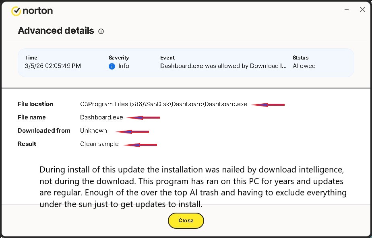Screen dimensions: 372x238
Task: Select the Dashboard.exe file location path
Action: tap(164, 104)
